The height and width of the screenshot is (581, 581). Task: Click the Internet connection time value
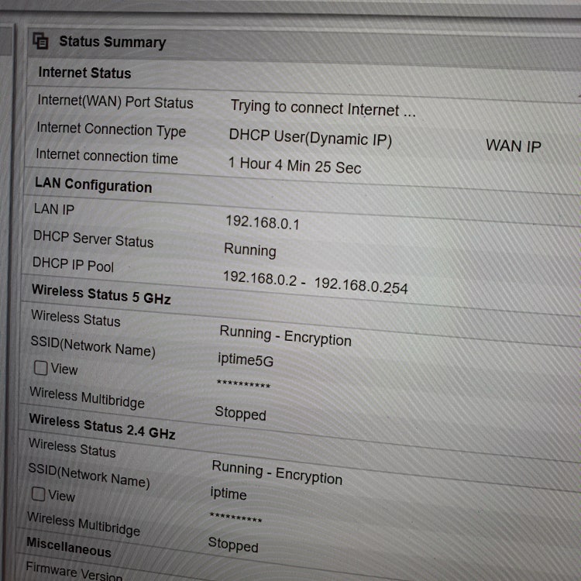coord(294,165)
